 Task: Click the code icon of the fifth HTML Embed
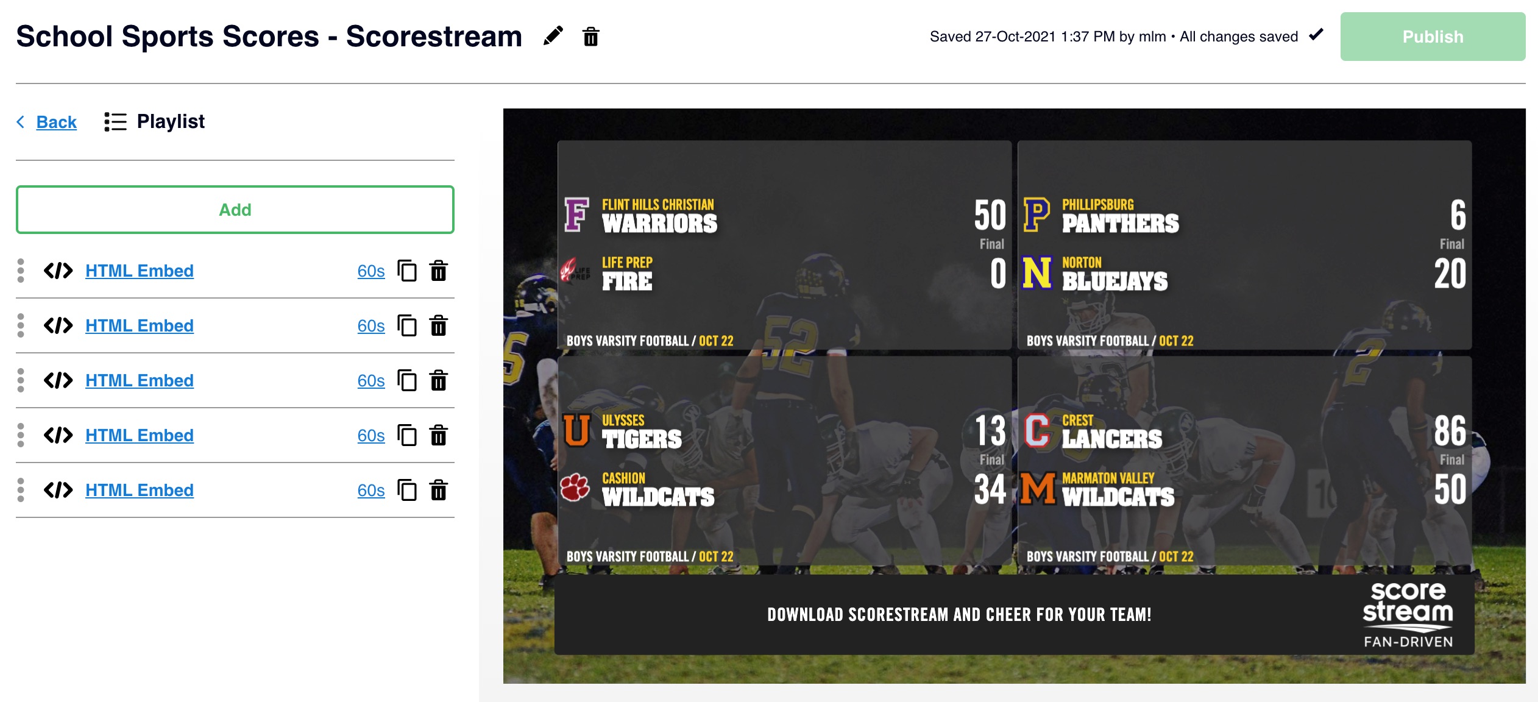pyautogui.click(x=58, y=490)
